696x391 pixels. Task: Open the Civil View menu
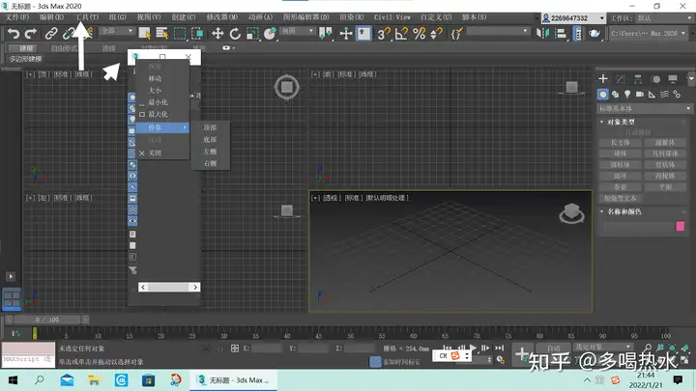(391, 17)
